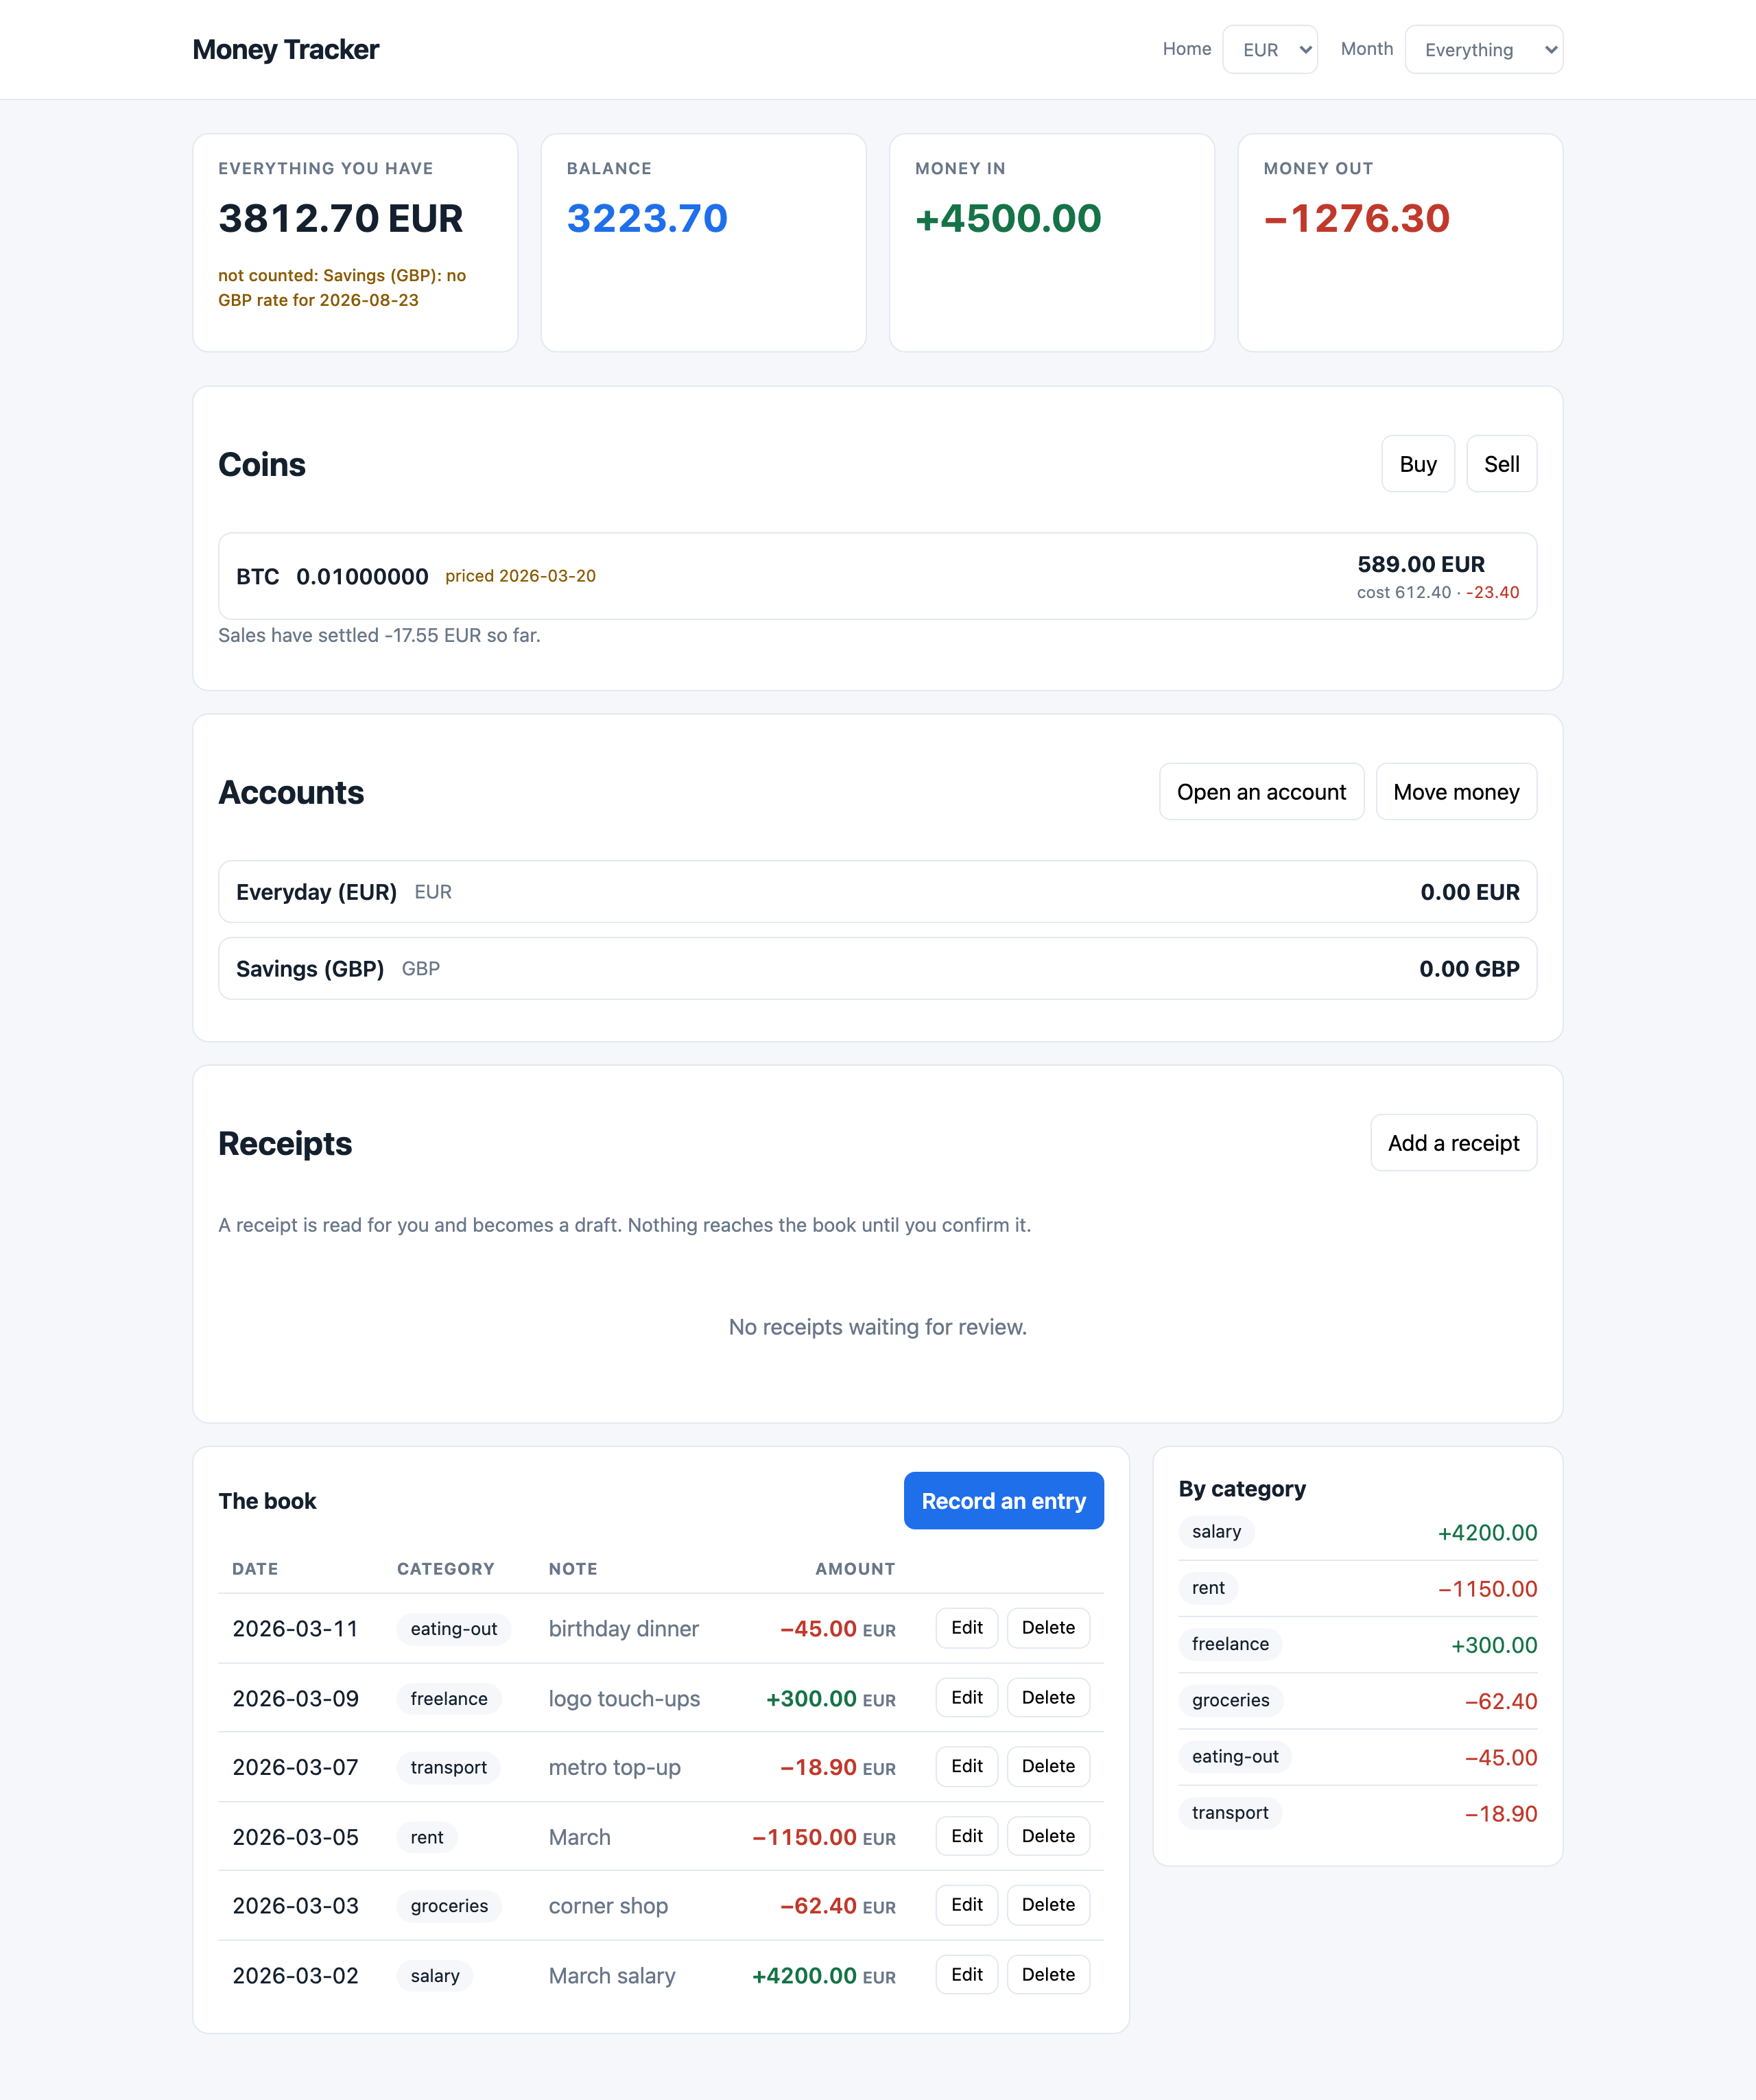This screenshot has height=2100, width=1756.
Task: Click Add a receipt button
Action: 1453,1143
